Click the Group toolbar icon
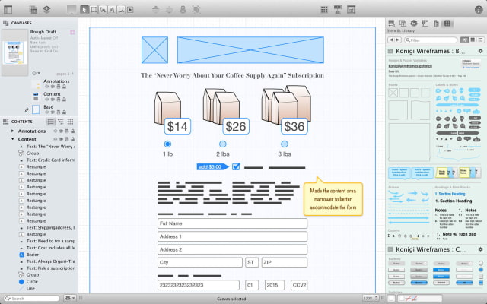 (196, 10)
